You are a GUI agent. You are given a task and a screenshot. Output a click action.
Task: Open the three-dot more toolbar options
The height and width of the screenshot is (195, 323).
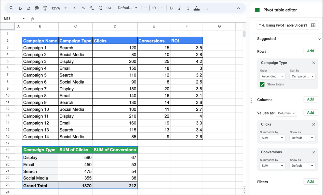point(207,8)
